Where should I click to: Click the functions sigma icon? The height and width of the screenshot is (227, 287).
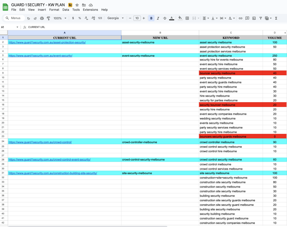point(276,18)
